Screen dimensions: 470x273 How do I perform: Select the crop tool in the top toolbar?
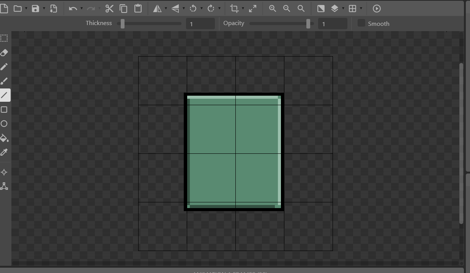[x=234, y=8]
